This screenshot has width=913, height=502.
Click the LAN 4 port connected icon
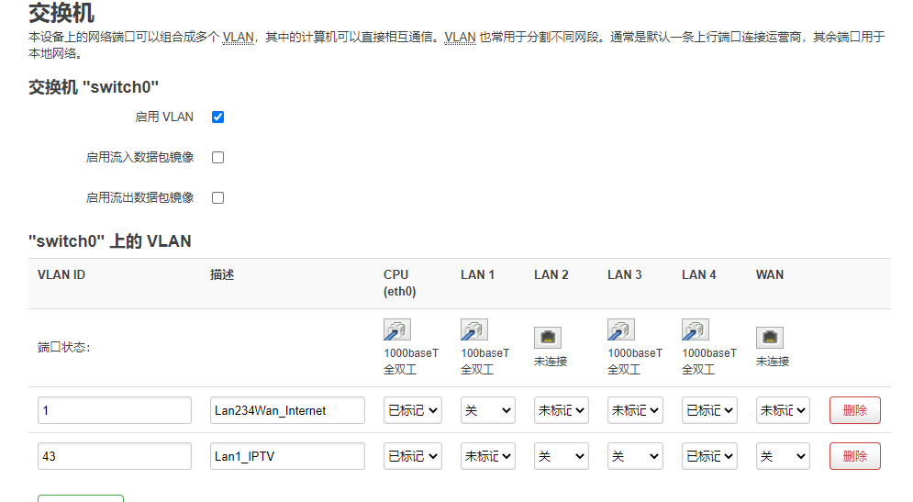[696, 329]
